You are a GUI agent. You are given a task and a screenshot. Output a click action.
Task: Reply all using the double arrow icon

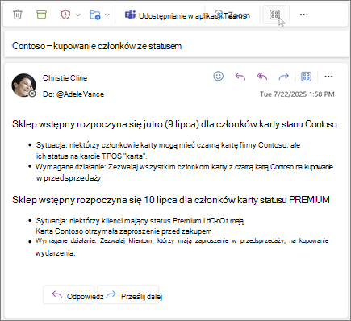tap(262, 77)
